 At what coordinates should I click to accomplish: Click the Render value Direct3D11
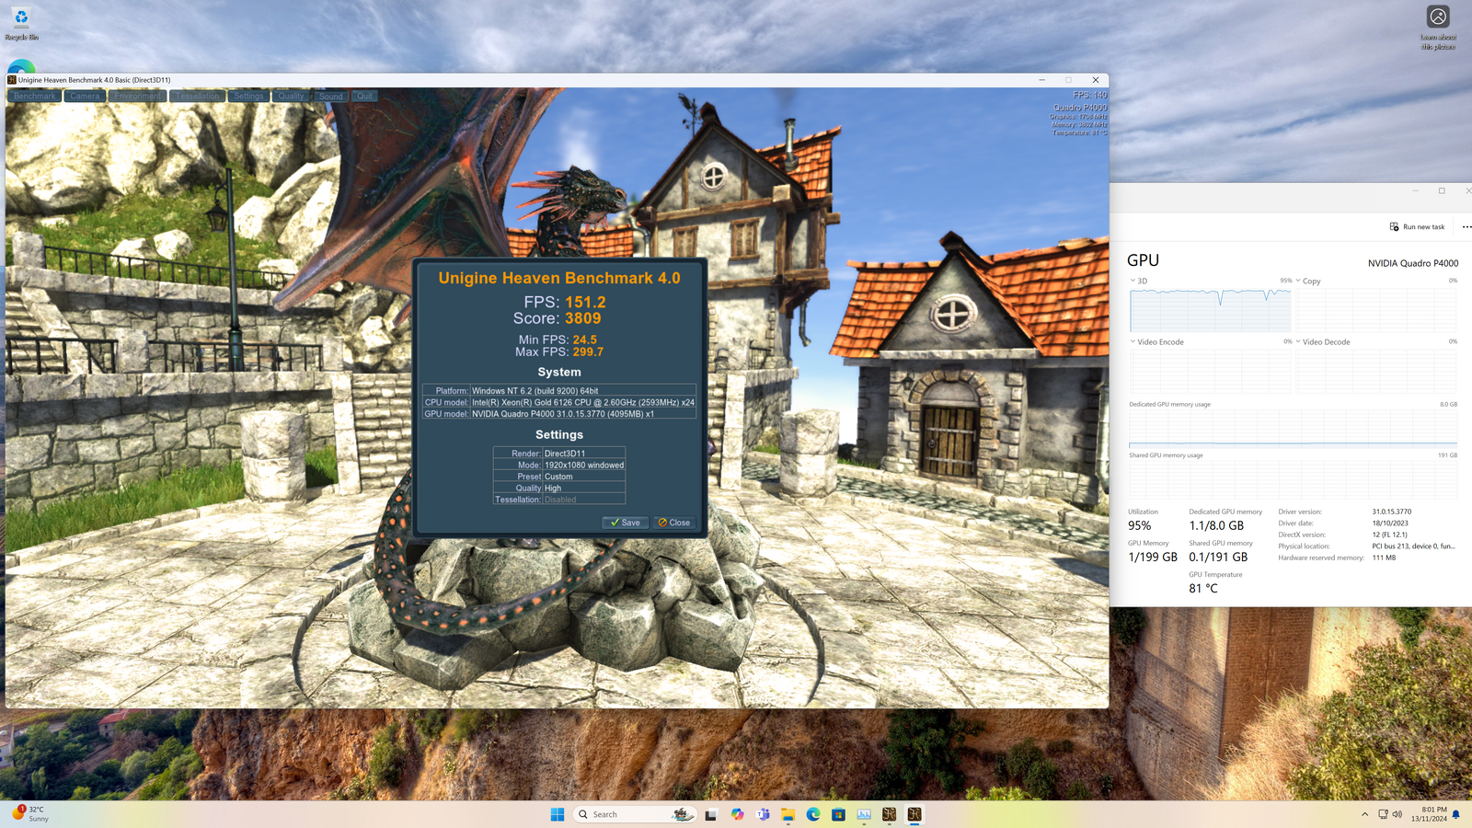(565, 454)
